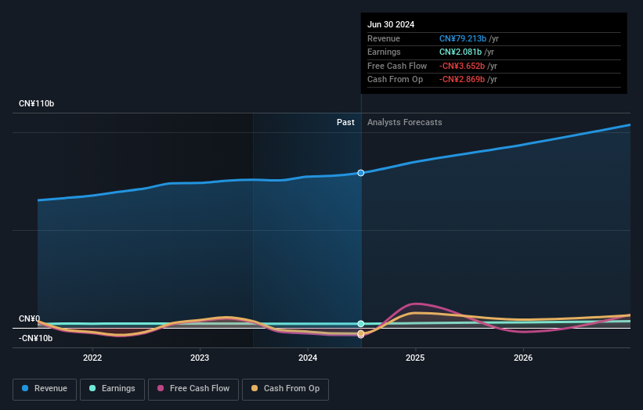The image size is (643, 410).
Task: Click the 2024 x-axis label
Action: tap(308, 358)
